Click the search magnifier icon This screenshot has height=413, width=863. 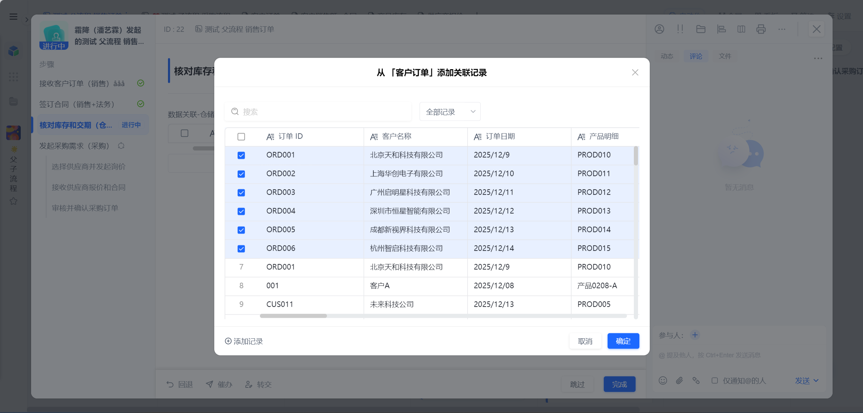tap(235, 111)
